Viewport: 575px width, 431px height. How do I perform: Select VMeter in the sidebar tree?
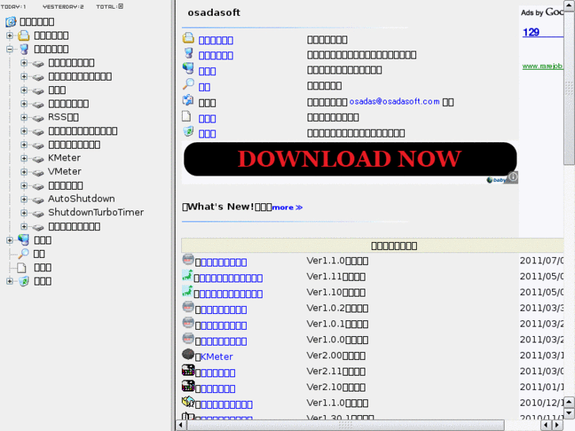click(65, 172)
